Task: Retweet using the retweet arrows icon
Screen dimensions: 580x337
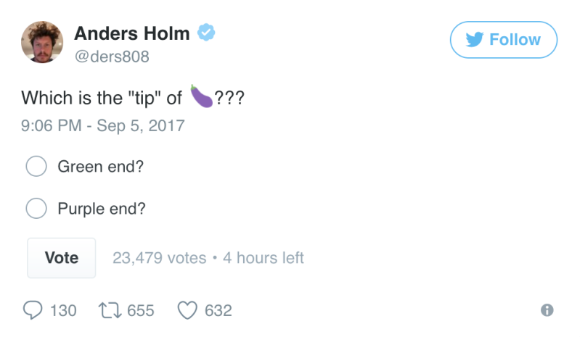Action: 110,310
